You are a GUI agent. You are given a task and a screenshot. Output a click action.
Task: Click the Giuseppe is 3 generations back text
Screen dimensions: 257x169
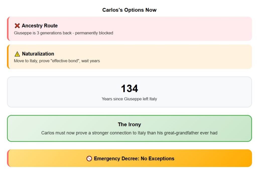pyautogui.click(x=63, y=33)
